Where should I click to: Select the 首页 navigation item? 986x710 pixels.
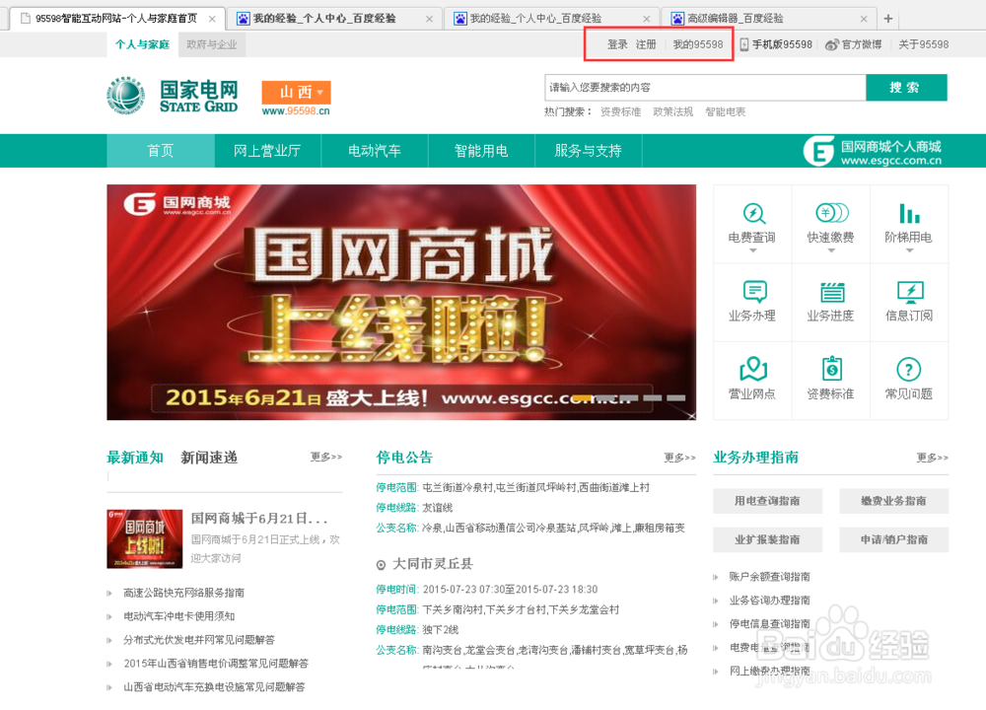coord(161,151)
